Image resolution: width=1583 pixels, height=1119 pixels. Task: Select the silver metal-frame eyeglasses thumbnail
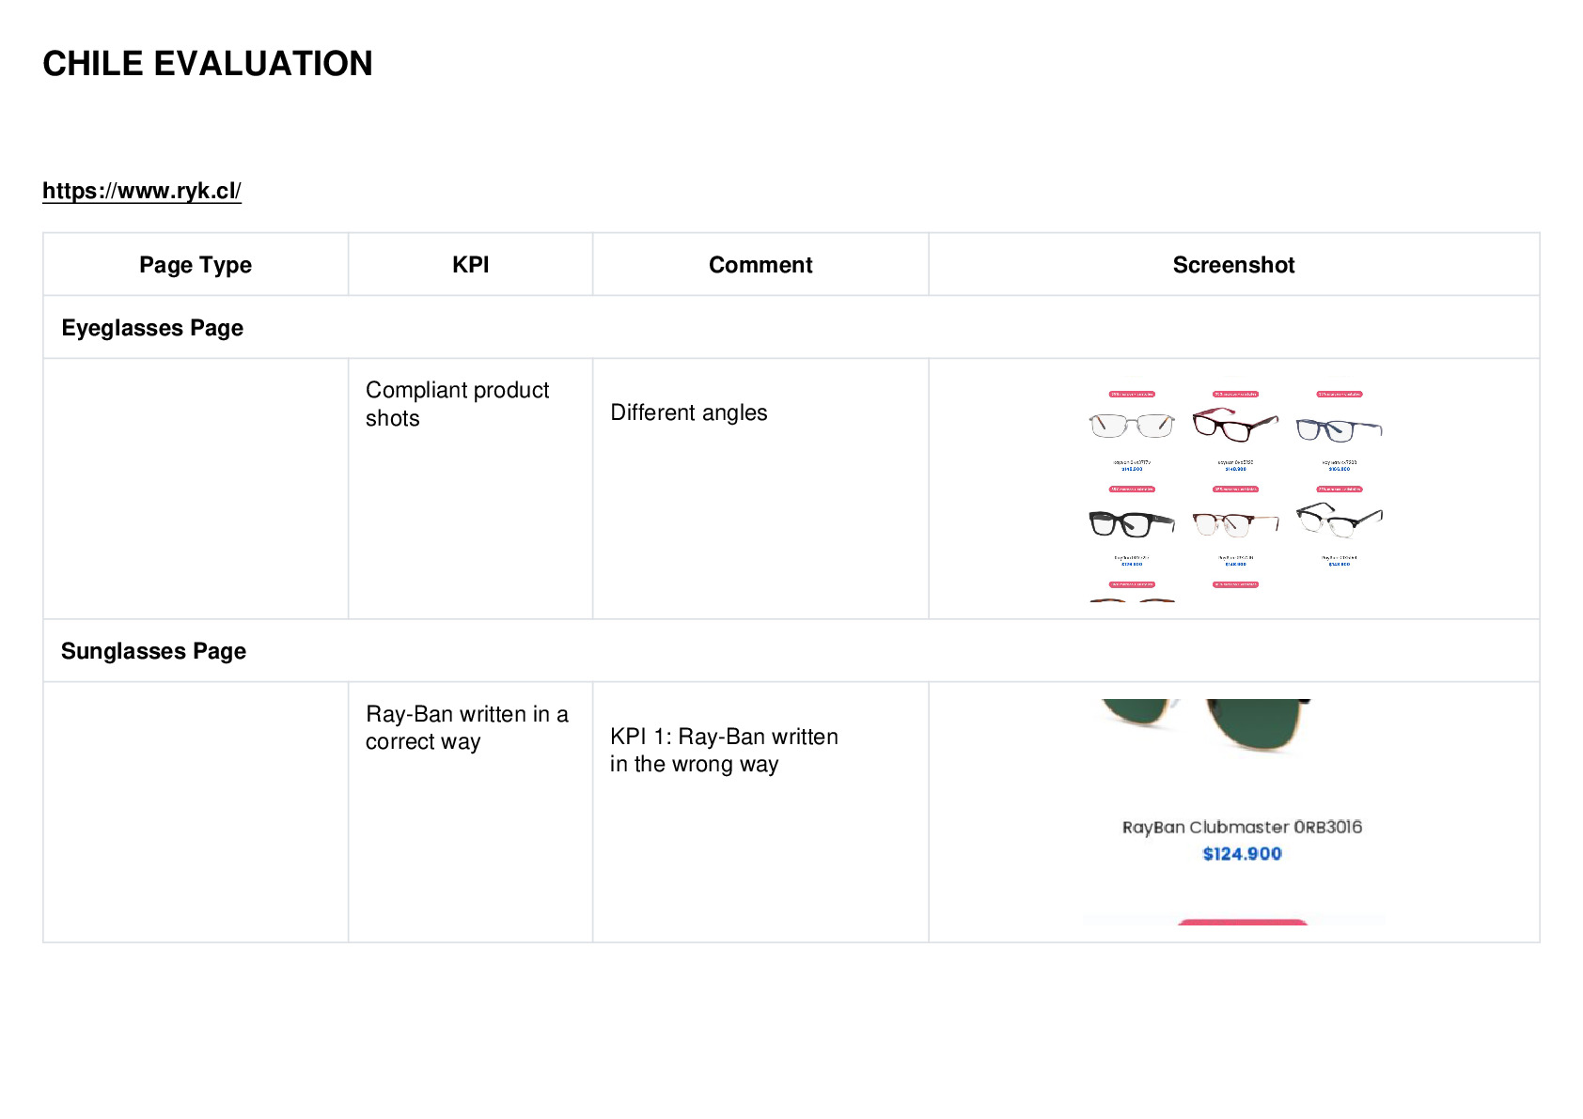tap(1132, 426)
